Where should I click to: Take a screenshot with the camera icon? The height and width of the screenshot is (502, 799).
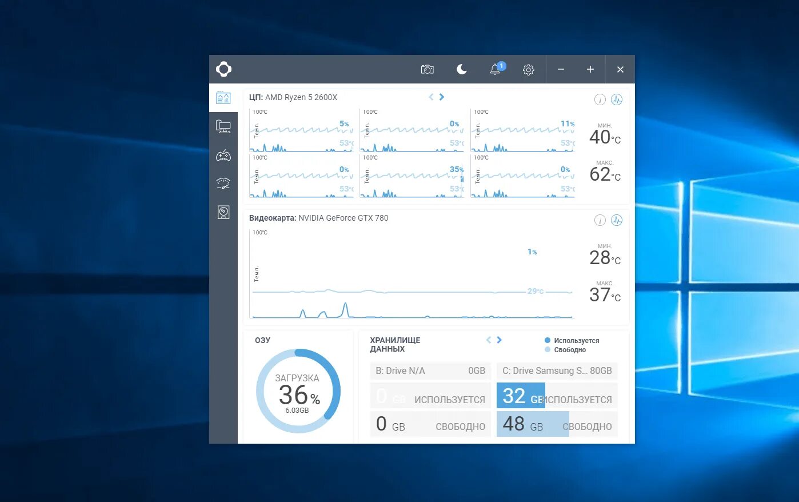[x=428, y=69]
